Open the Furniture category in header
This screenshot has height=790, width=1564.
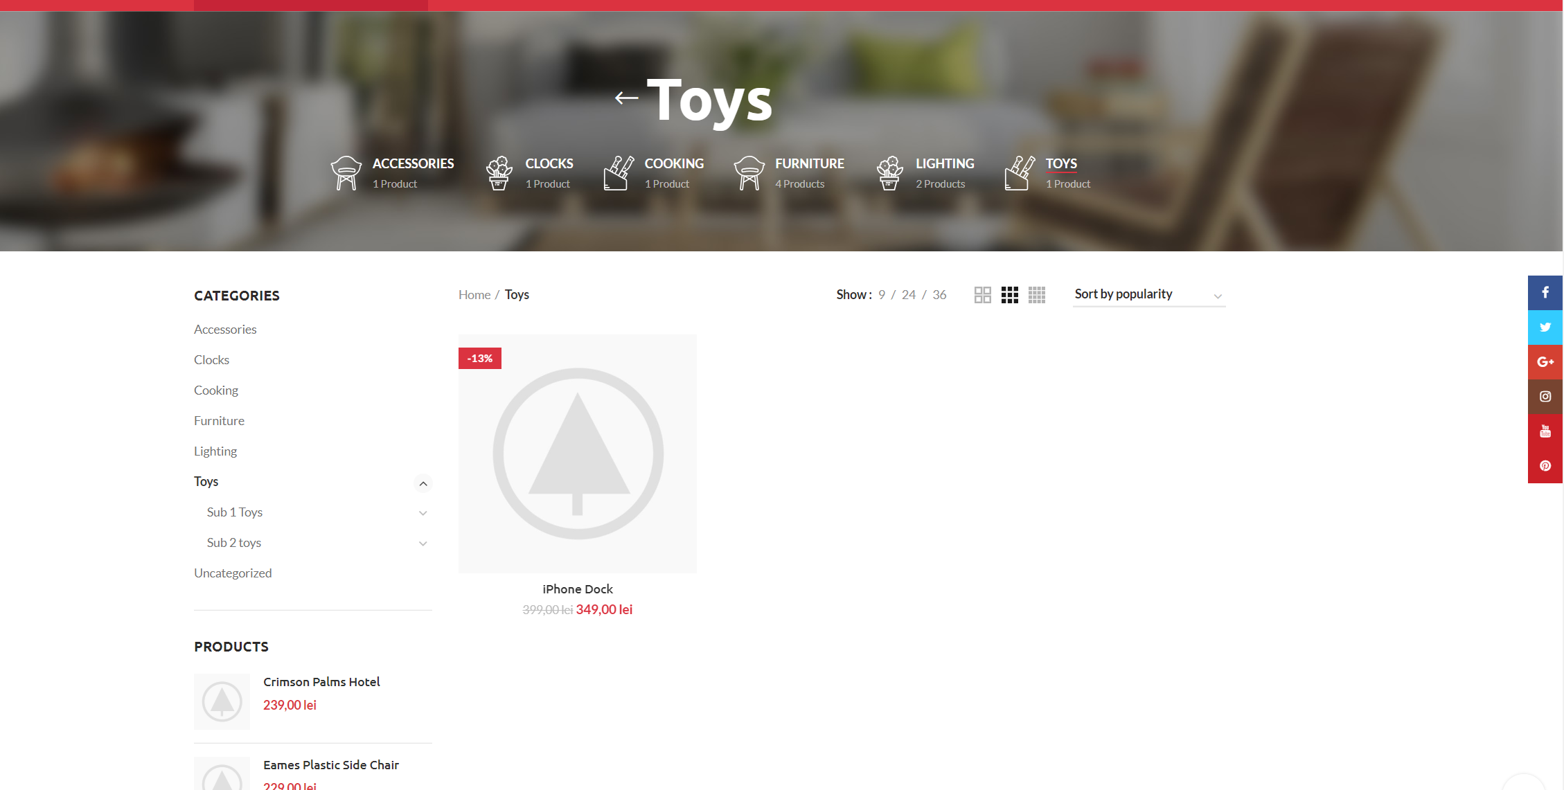809,164
